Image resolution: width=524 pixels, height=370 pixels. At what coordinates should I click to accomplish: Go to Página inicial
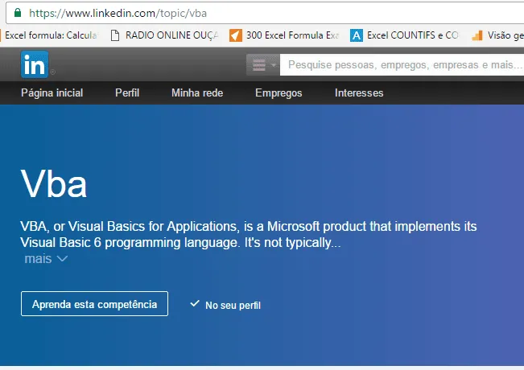(x=52, y=92)
